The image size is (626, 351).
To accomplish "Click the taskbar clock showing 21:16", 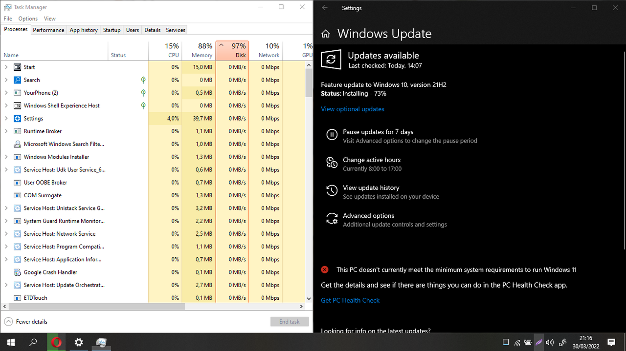I will (x=585, y=342).
